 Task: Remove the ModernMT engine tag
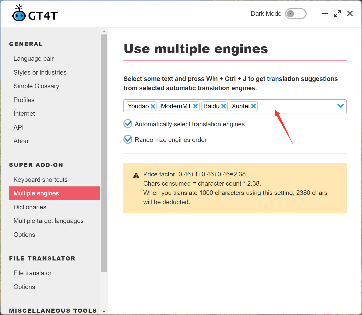coord(195,106)
